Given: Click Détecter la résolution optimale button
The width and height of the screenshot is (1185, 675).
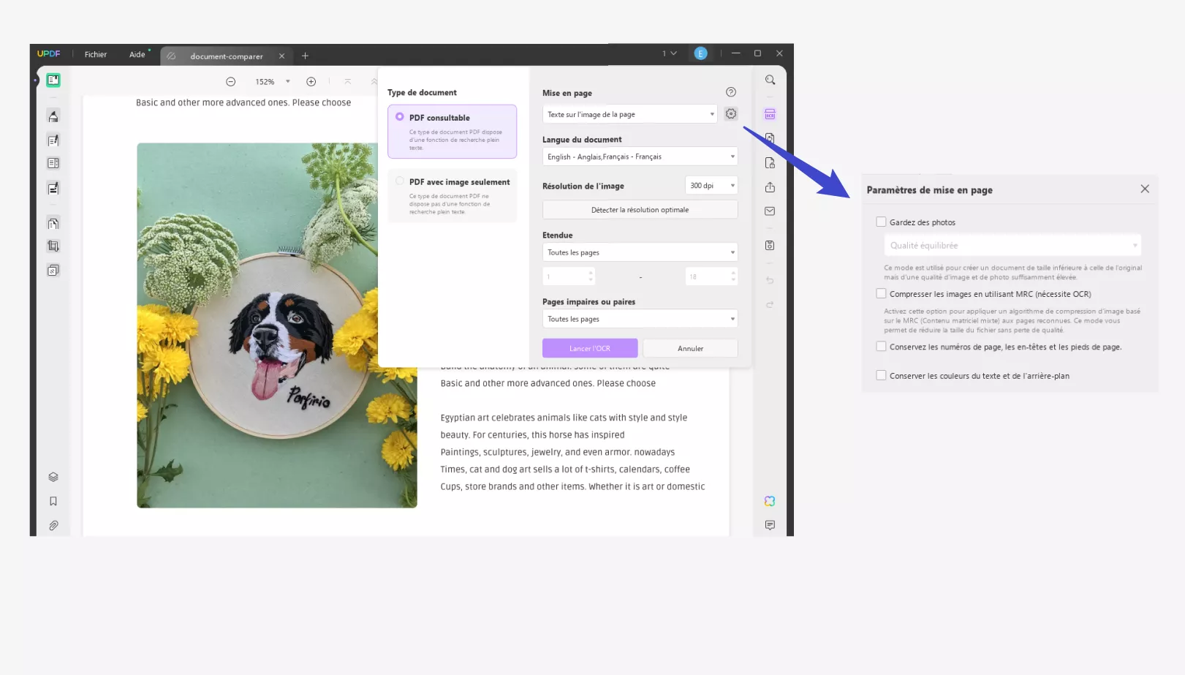Looking at the screenshot, I should click(x=640, y=210).
